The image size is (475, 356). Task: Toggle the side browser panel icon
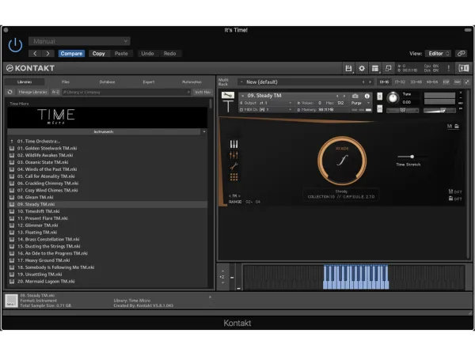(463, 68)
